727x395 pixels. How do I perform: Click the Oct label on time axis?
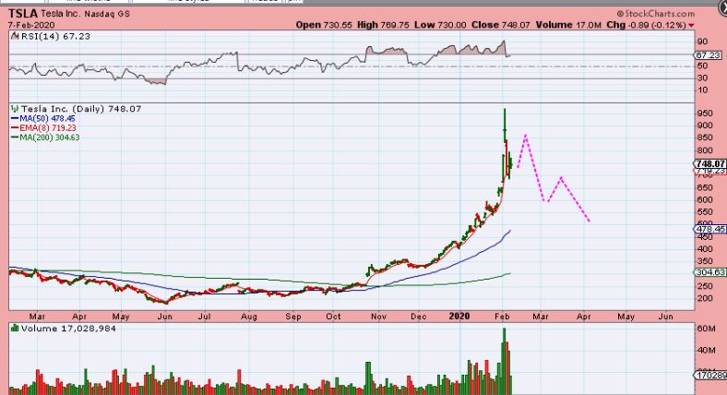(x=333, y=317)
